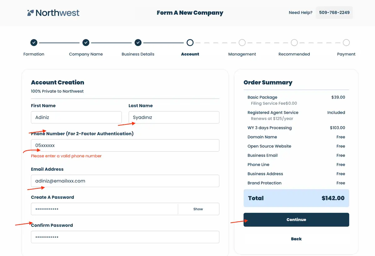Viewport: 375px width, 256px height.
Task: Click the Northwest logo
Action: [53, 13]
